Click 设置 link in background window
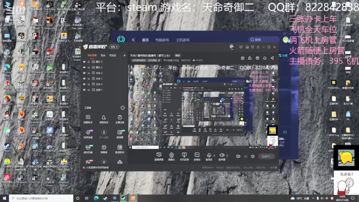Screen dimensions: 359x202 click(x=283, y=55)
